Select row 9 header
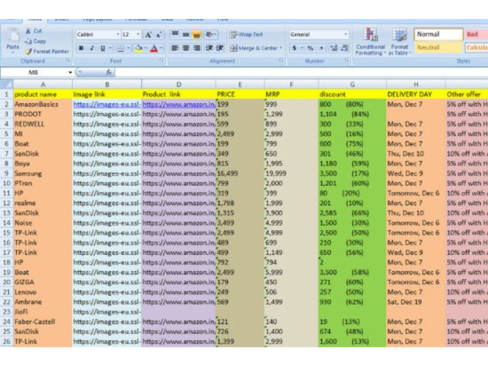Viewport: 488px width, 366px height. 6,173
